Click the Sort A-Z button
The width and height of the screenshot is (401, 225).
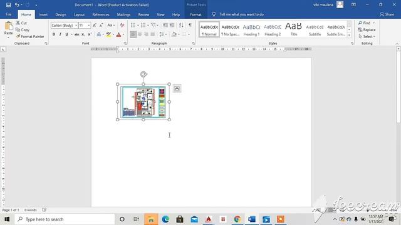[x=181, y=25]
